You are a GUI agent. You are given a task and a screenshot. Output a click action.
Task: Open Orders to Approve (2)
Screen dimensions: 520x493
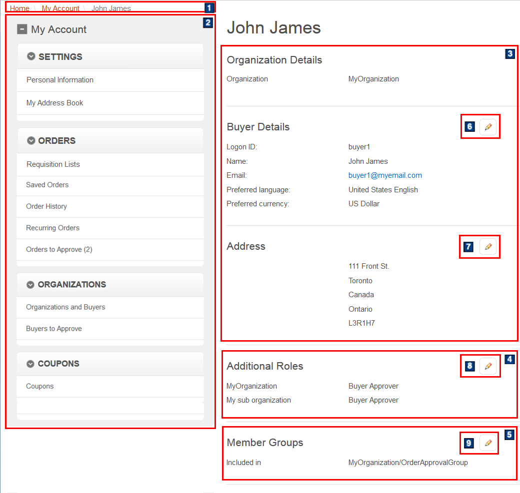point(59,249)
